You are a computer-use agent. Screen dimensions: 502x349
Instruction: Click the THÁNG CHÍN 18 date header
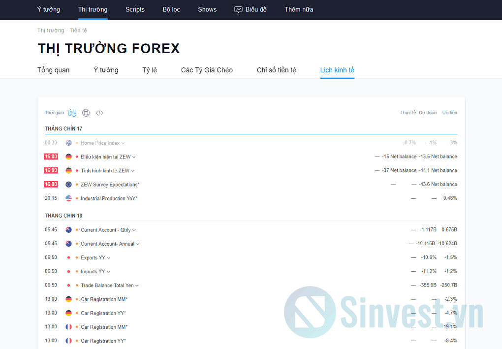click(x=63, y=216)
